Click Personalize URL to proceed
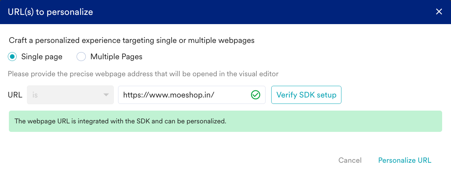 [405, 160]
